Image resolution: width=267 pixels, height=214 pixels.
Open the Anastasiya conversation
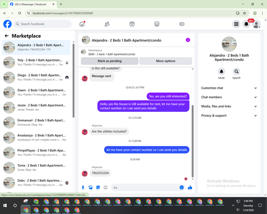click(x=36, y=137)
